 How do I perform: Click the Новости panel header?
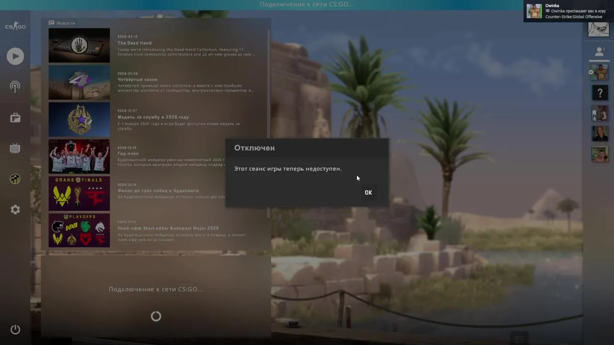tap(62, 23)
